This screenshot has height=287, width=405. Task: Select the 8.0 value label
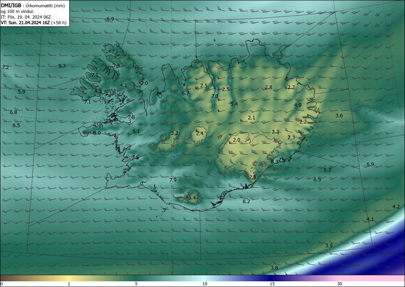pyautogui.click(x=97, y=133)
